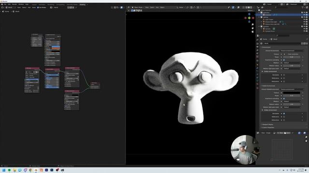
Task: Collapse the Lighting collection in outliner
Action: tap(259, 17)
